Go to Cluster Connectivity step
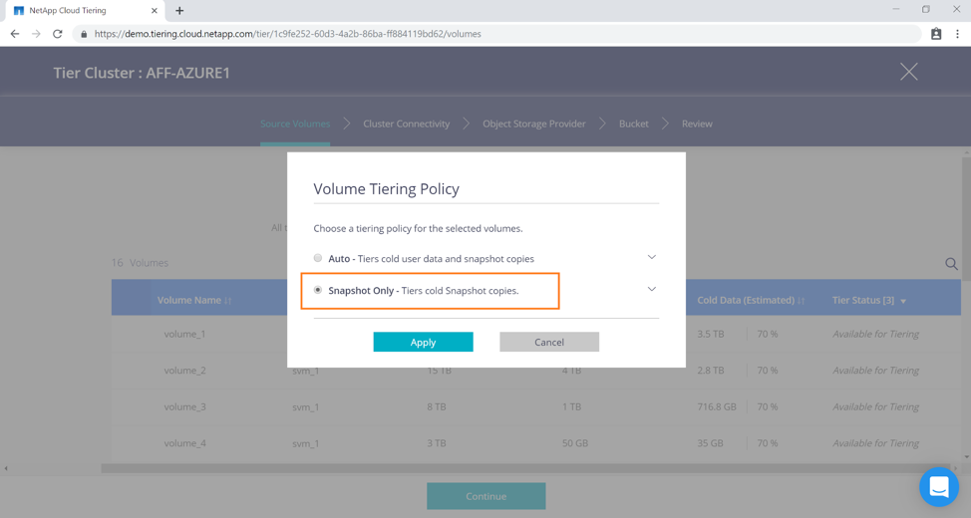Viewport: 971px width, 518px height. 406,124
